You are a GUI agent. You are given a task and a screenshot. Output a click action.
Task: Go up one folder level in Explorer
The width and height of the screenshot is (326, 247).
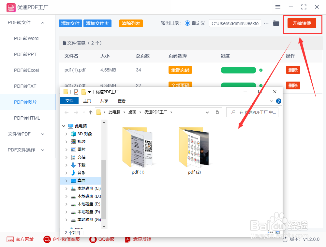90,112
